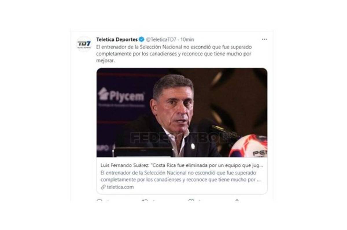347x230 pixels.
Task: Open the 10min timestamp permalink
Action: pos(187,39)
